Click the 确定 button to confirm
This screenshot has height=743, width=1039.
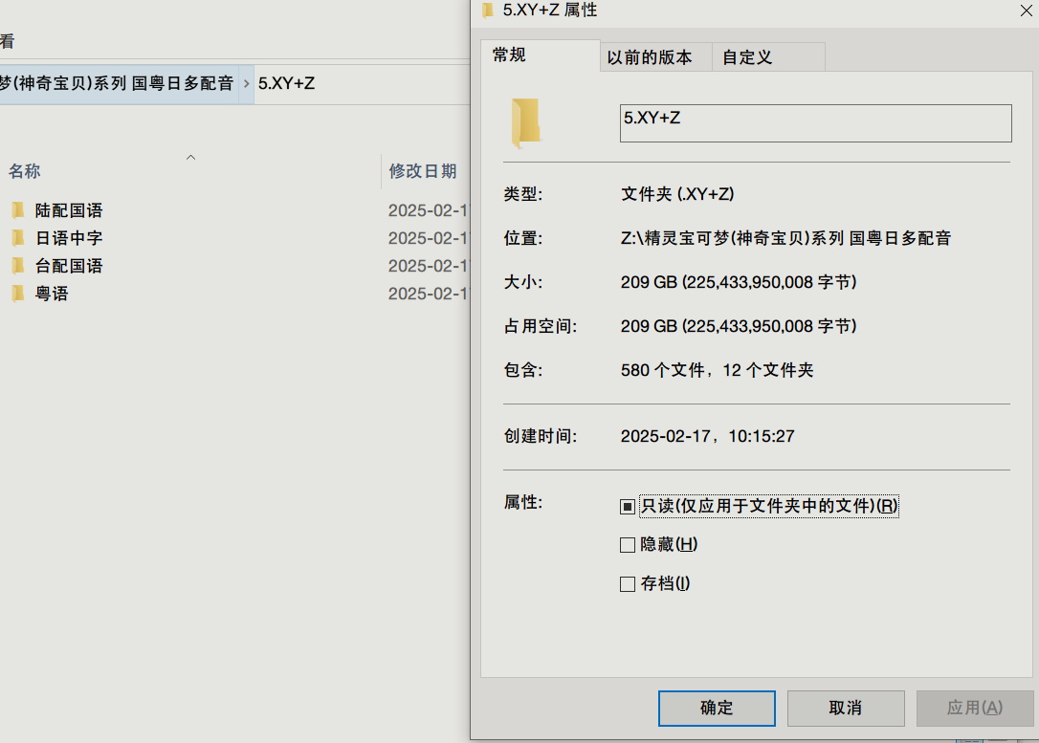point(717,708)
